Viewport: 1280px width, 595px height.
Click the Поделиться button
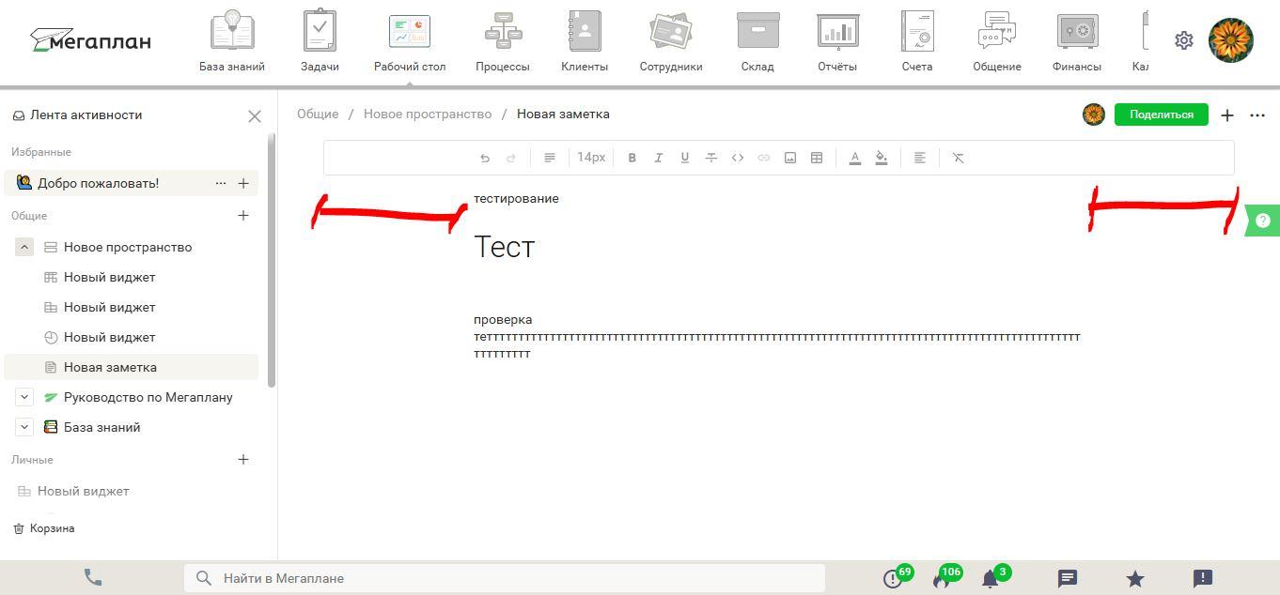(x=1162, y=114)
